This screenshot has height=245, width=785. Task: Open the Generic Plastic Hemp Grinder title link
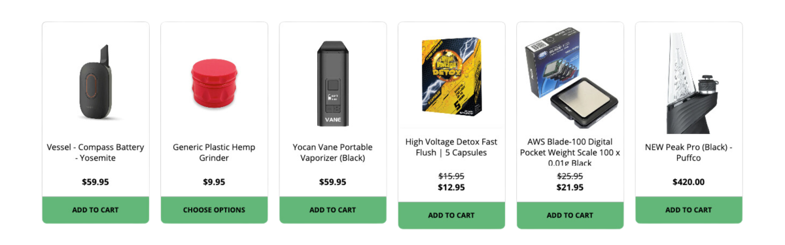[214, 153]
